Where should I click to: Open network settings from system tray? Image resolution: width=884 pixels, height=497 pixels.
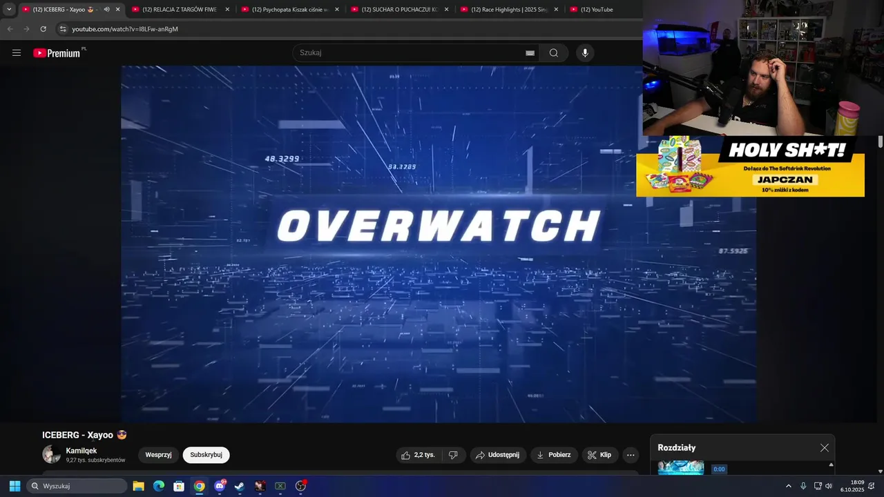[818, 486]
